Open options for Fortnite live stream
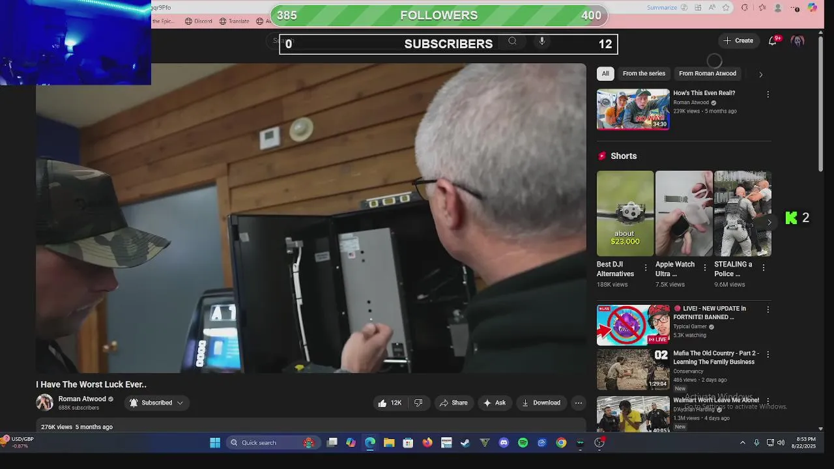 coord(768,310)
